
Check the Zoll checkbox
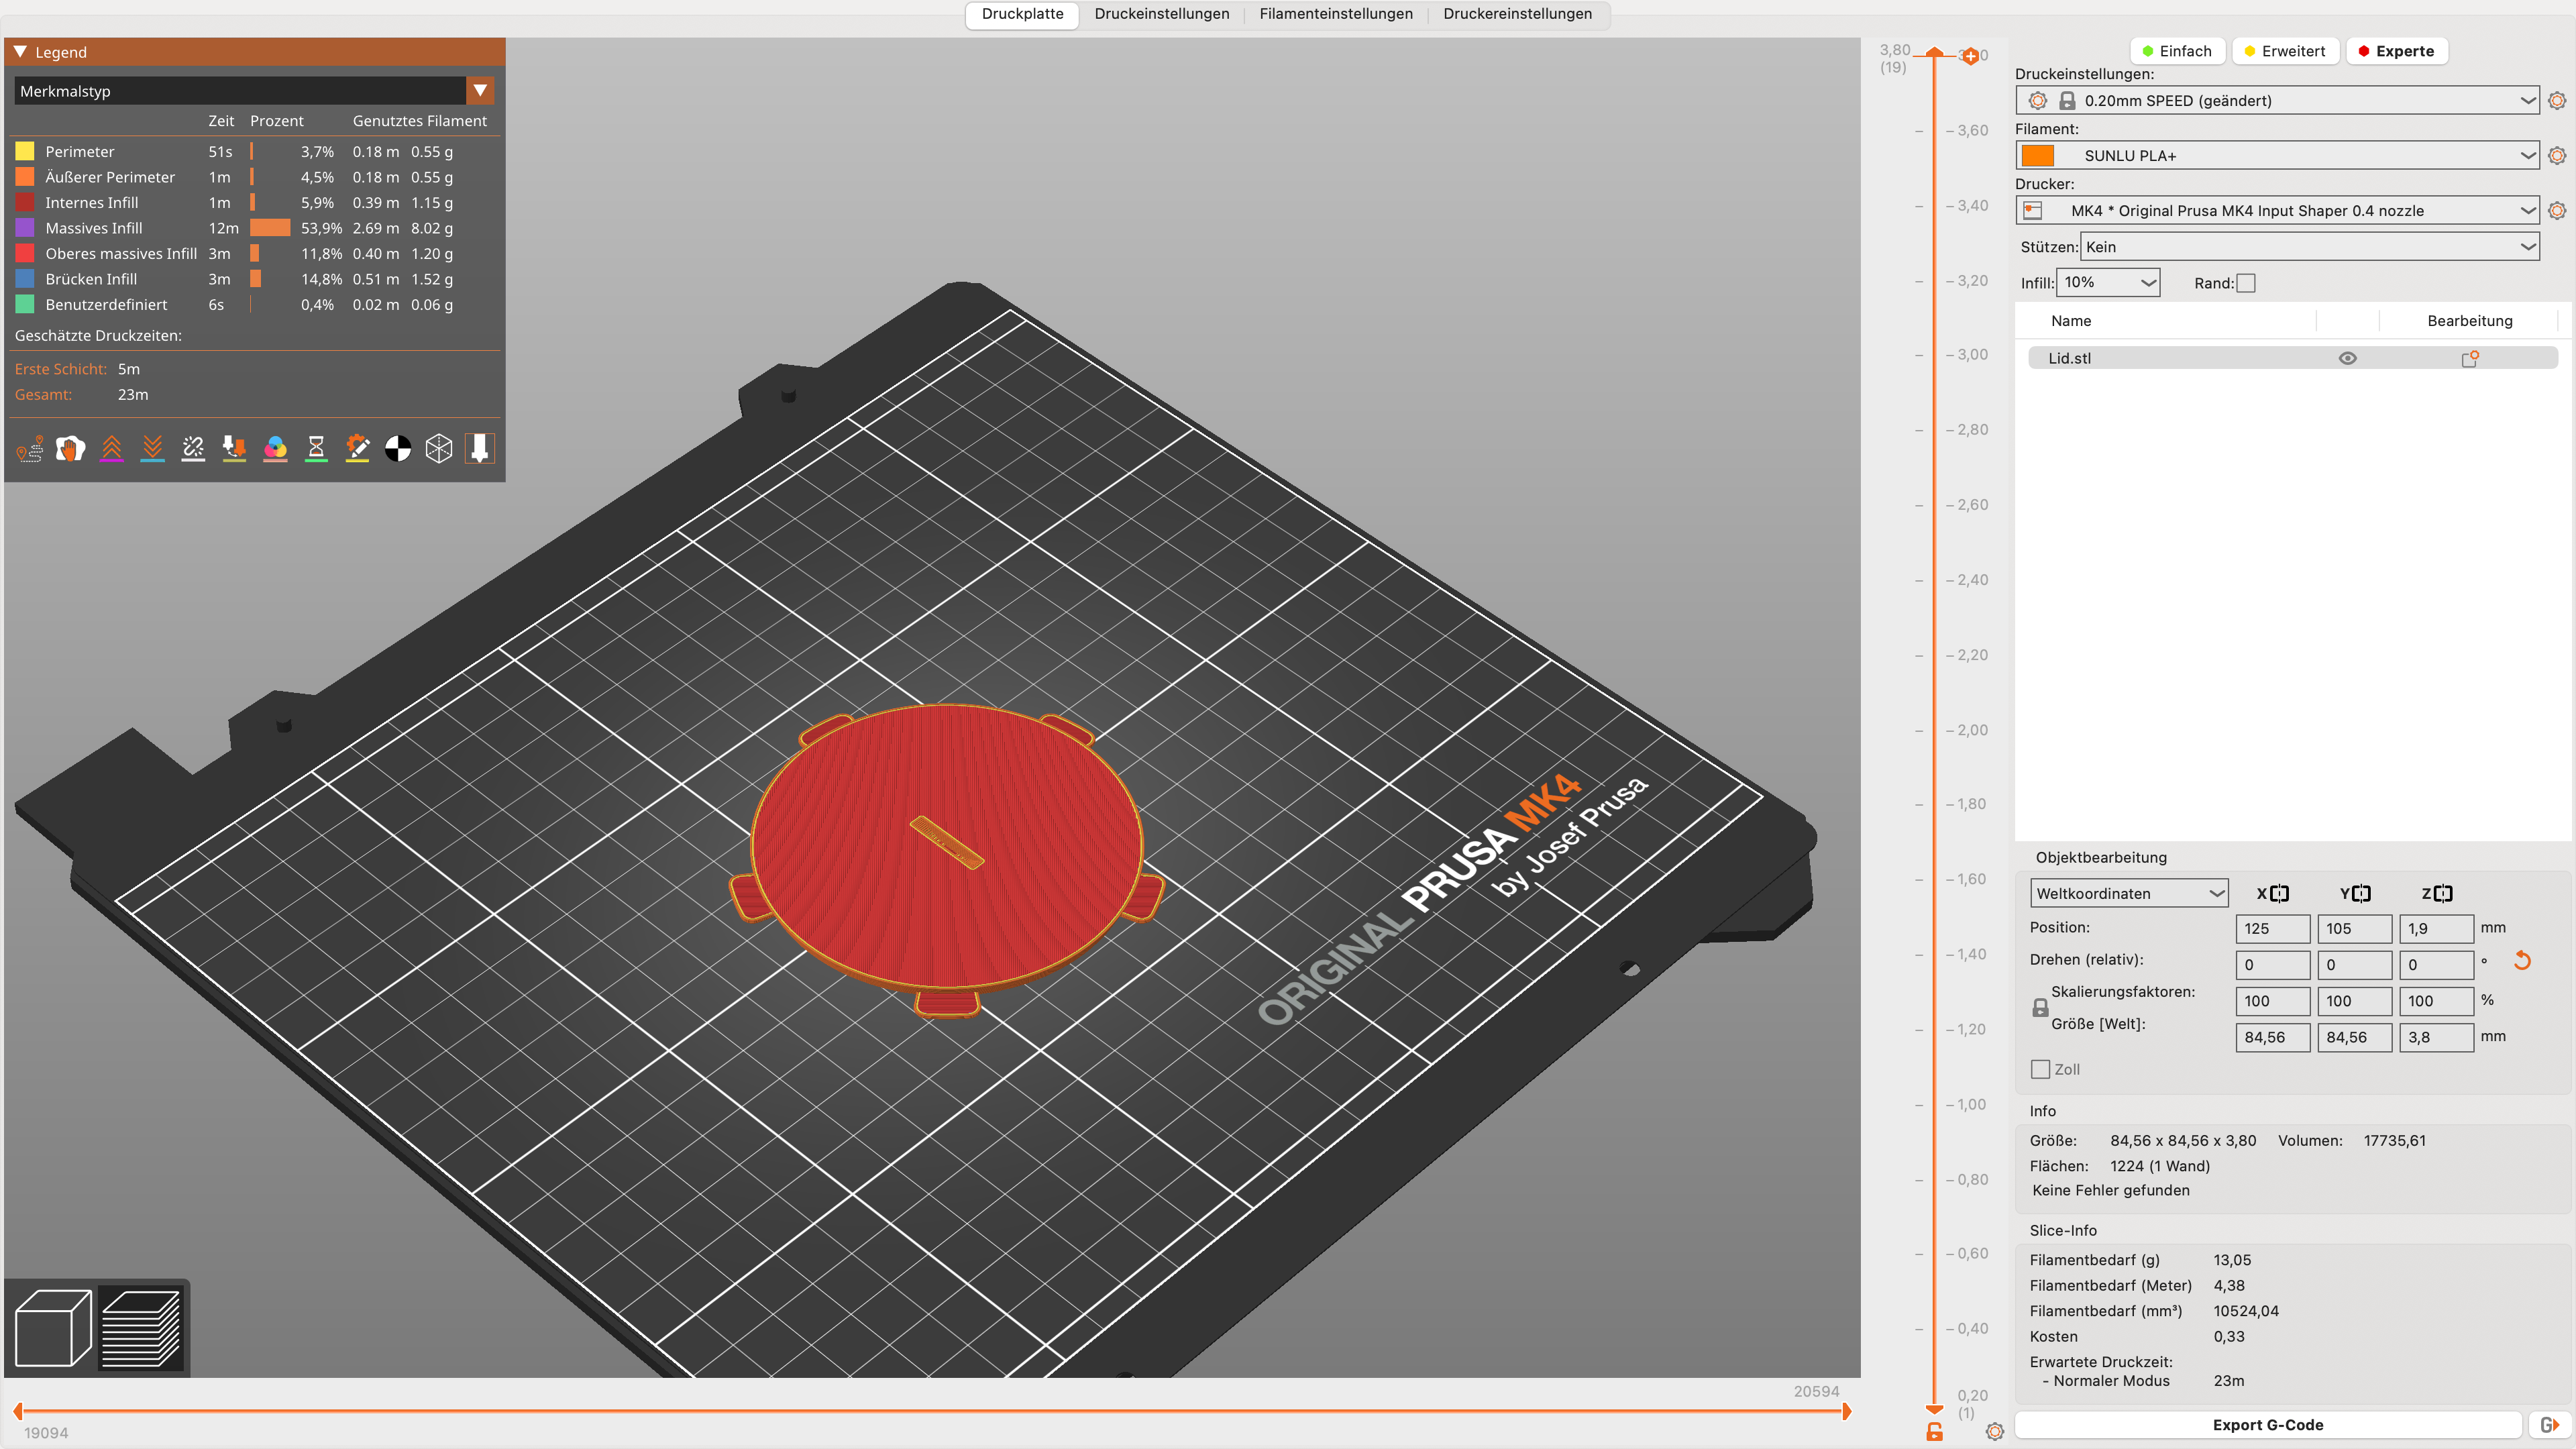coord(2041,1069)
